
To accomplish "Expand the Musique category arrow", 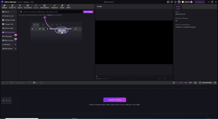I will [x=15, y=44].
